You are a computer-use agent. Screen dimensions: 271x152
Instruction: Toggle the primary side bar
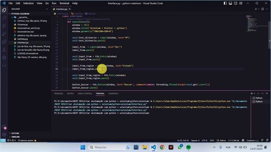[x=225, y=3]
